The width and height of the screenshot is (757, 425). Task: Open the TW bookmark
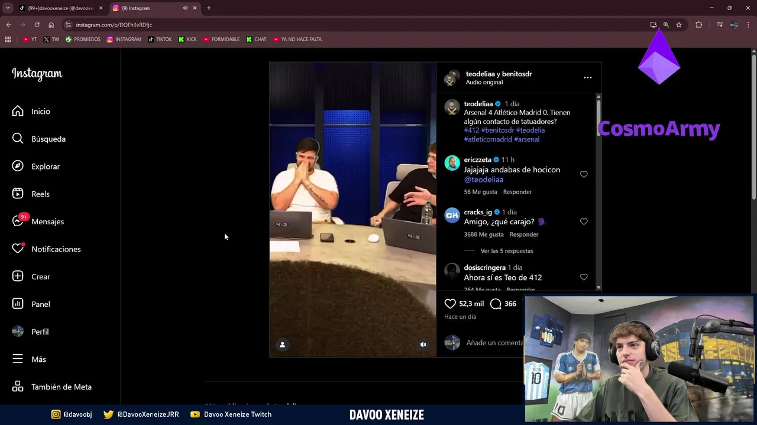[x=51, y=39]
